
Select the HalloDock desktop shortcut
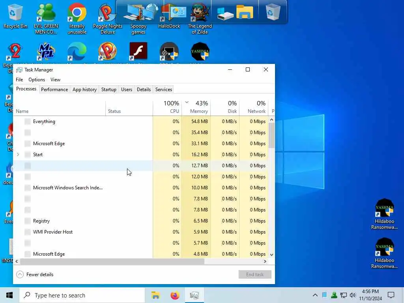(169, 16)
